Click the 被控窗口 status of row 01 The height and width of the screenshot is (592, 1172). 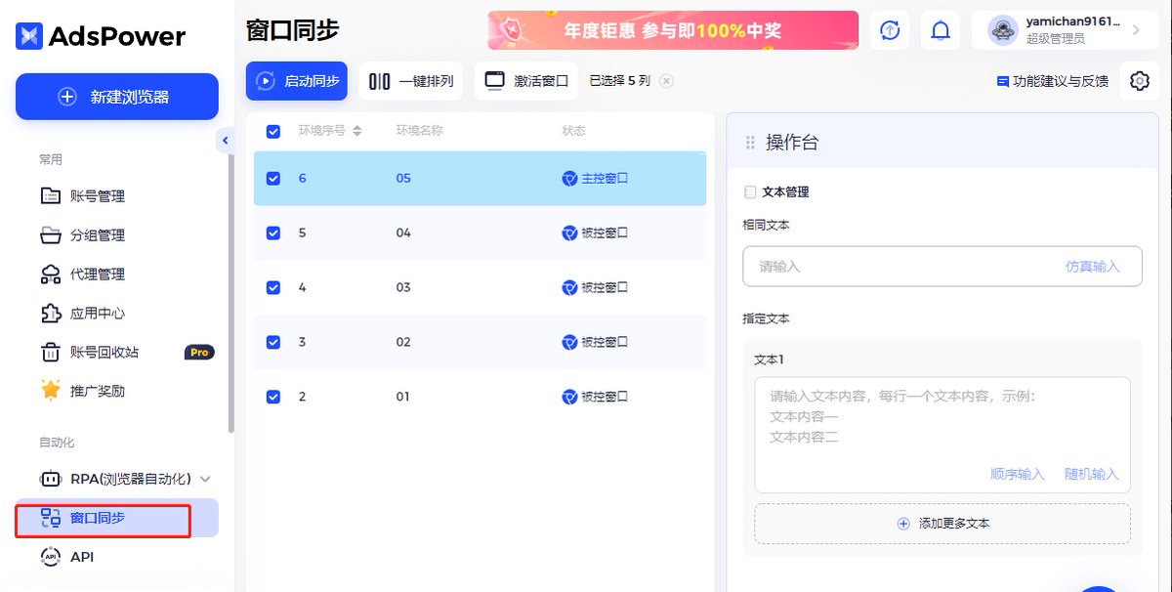point(595,398)
